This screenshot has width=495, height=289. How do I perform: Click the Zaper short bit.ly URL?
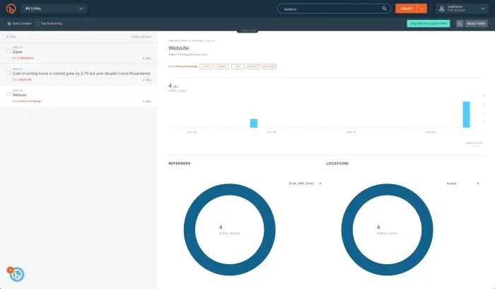click(x=23, y=58)
